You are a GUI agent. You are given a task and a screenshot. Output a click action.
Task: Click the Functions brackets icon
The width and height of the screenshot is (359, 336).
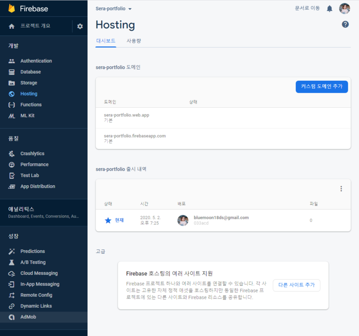12,105
